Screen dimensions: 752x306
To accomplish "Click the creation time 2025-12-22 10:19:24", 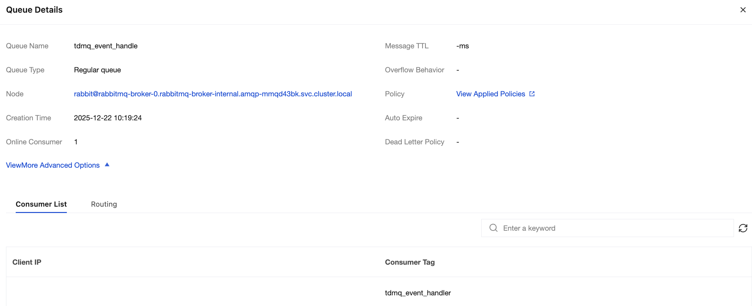I will (108, 118).
